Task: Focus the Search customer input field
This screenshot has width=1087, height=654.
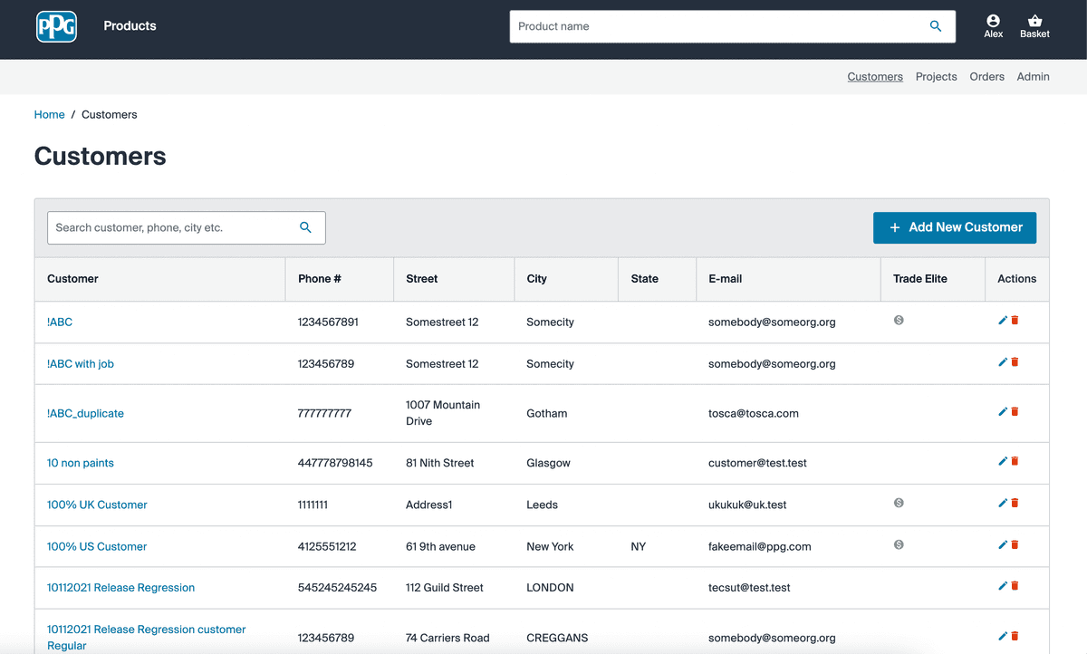Action: [x=172, y=227]
